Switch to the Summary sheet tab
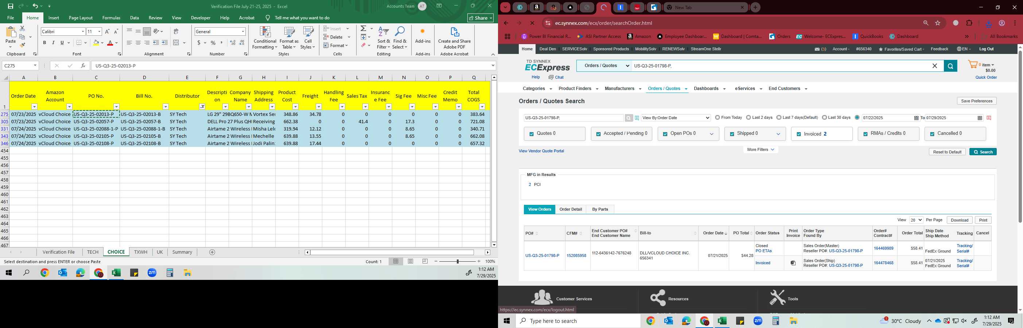 (182, 252)
